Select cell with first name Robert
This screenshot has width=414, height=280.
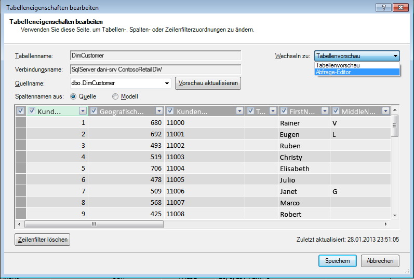(304, 214)
